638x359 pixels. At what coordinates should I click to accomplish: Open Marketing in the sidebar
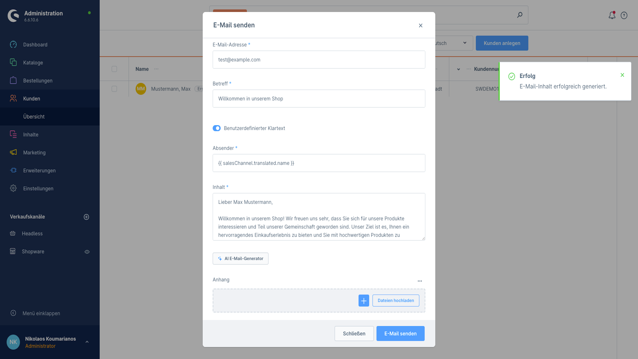click(34, 153)
